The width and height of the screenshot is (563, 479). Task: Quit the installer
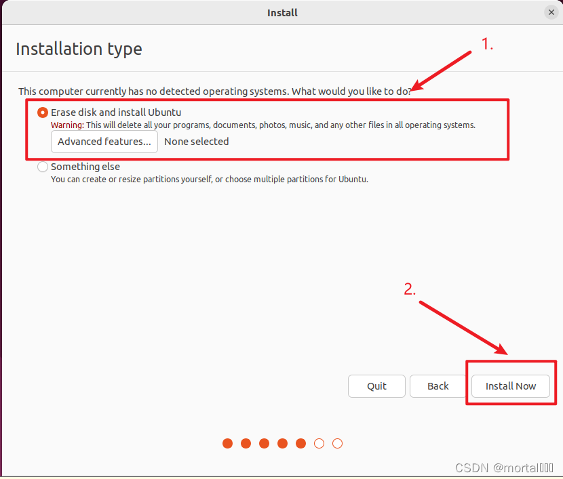click(x=376, y=386)
